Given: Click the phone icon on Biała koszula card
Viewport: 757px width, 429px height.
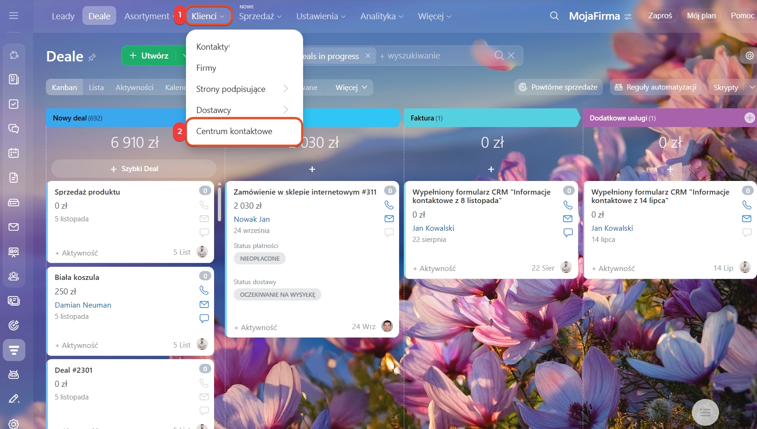Looking at the screenshot, I should click(204, 290).
